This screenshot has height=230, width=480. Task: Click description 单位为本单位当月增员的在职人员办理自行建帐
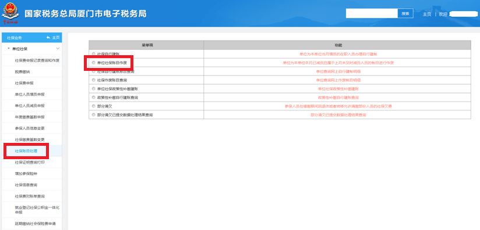point(338,53)
